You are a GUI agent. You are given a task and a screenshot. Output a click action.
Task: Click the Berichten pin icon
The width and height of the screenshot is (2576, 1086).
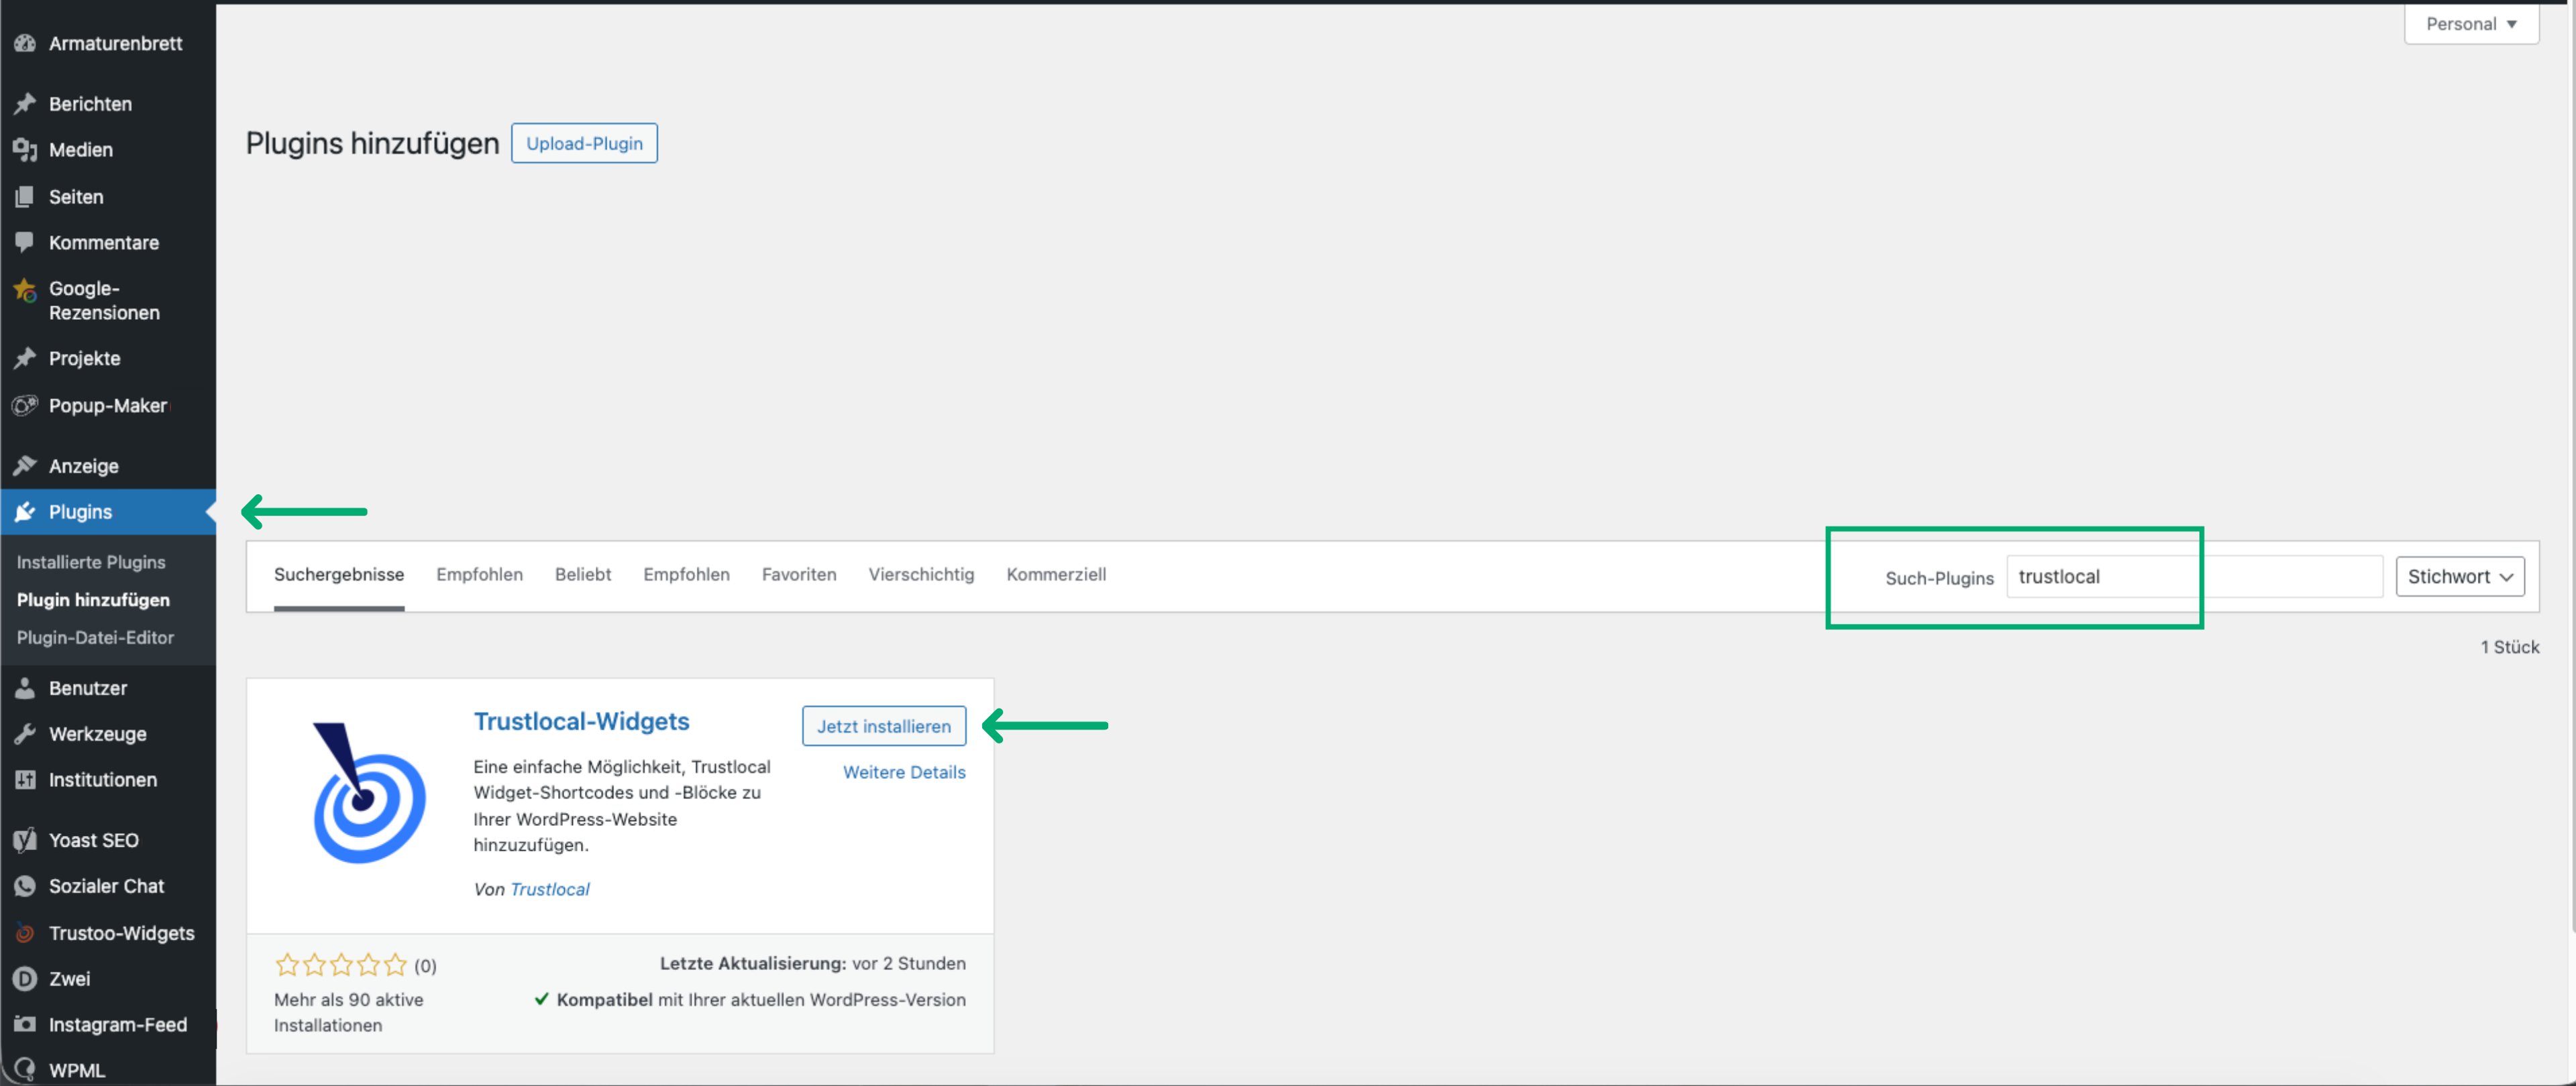pyautogui.click(x=25, y=104)
